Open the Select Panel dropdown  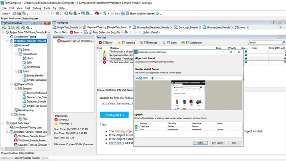(152, 32)
